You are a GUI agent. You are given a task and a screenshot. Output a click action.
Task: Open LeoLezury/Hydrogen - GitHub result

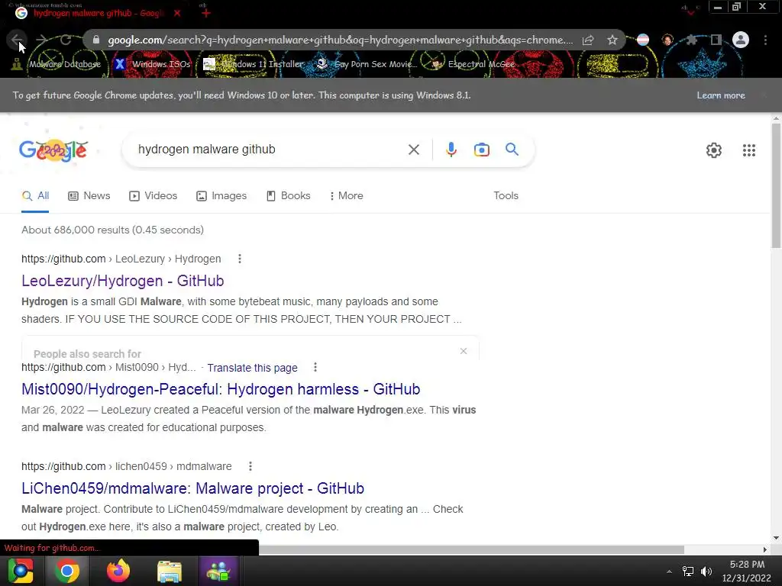click(123, 281)
